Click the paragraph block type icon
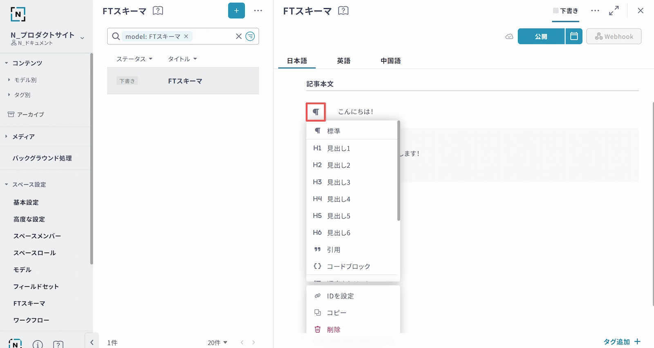 [x=316, y=112]
